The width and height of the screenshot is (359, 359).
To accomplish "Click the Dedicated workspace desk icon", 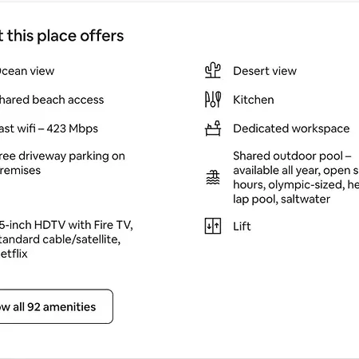I will pyautogui.click(x=213, y=128).
